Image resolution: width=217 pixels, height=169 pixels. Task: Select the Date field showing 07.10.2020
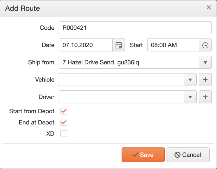pos(85,45)
